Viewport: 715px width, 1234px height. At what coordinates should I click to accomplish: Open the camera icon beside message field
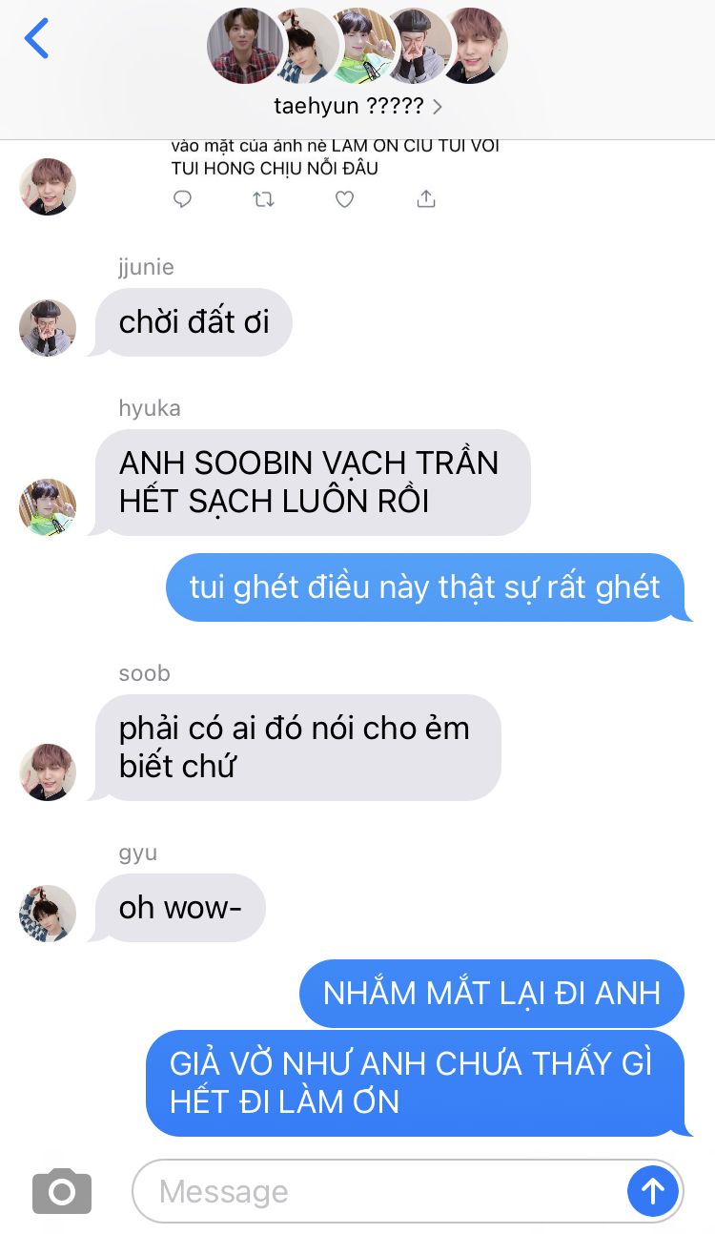coord(62,1191)
